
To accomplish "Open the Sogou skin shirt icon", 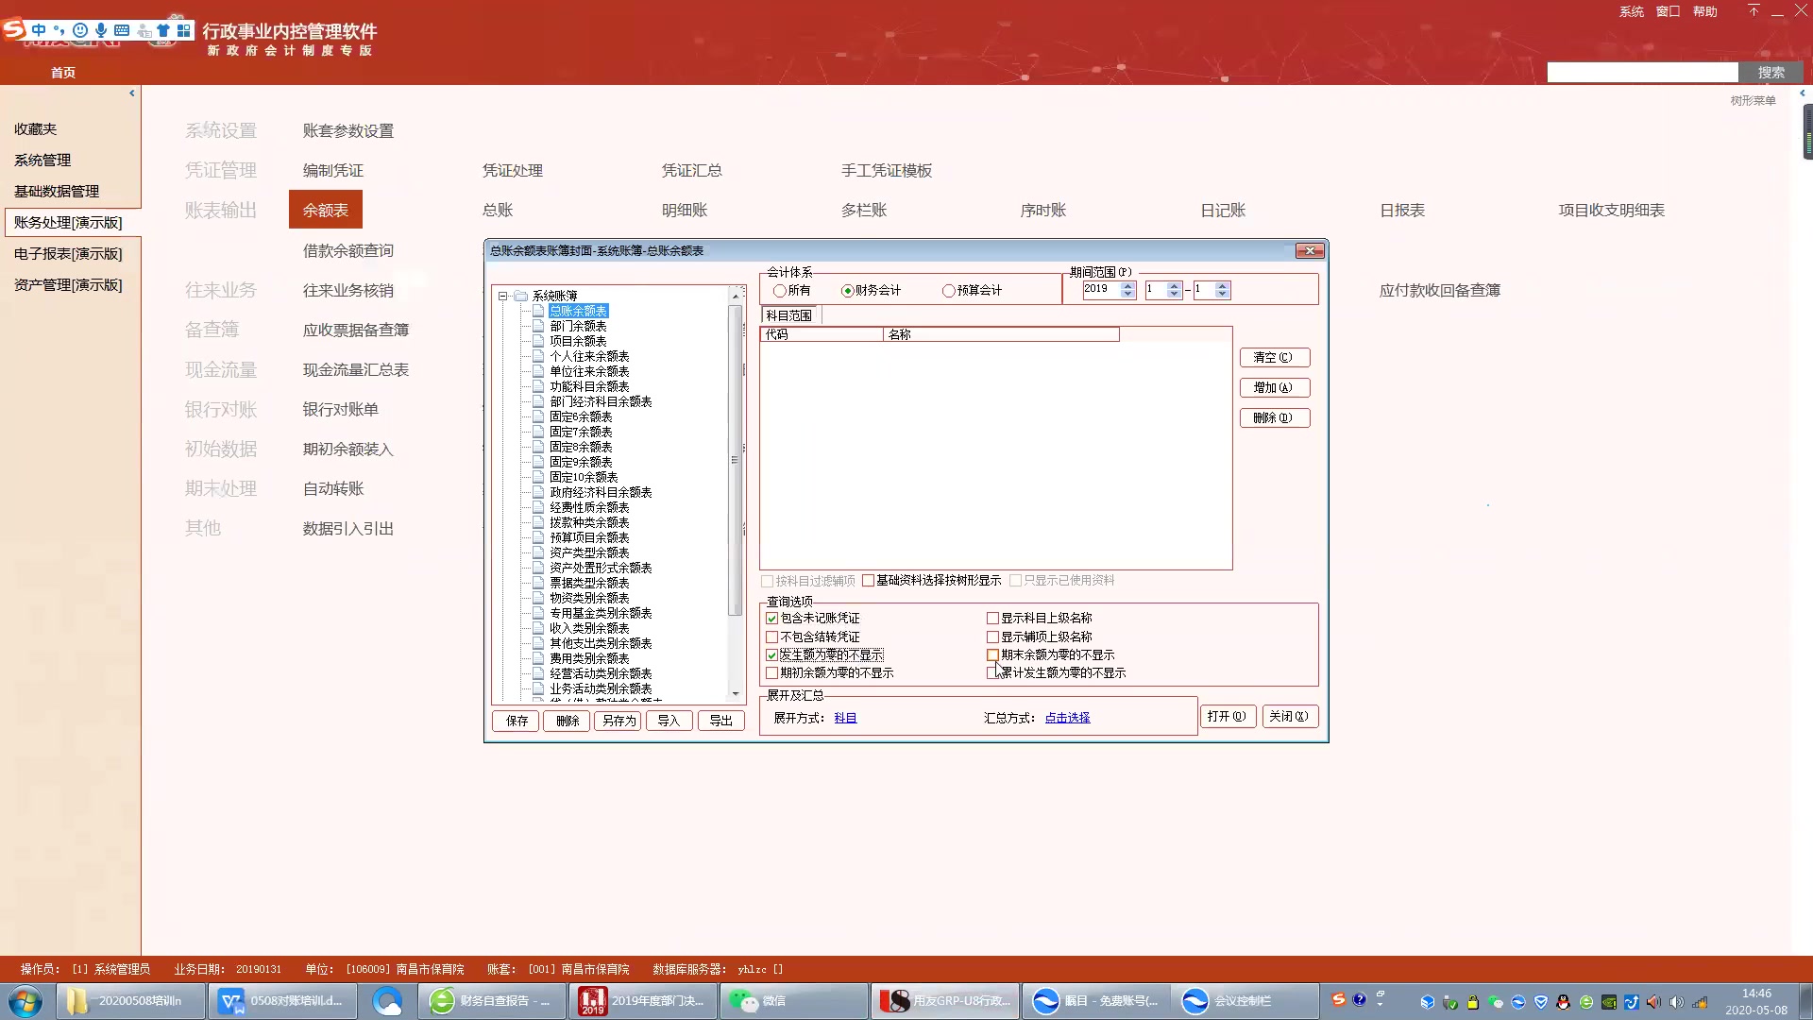I will 163,30.
